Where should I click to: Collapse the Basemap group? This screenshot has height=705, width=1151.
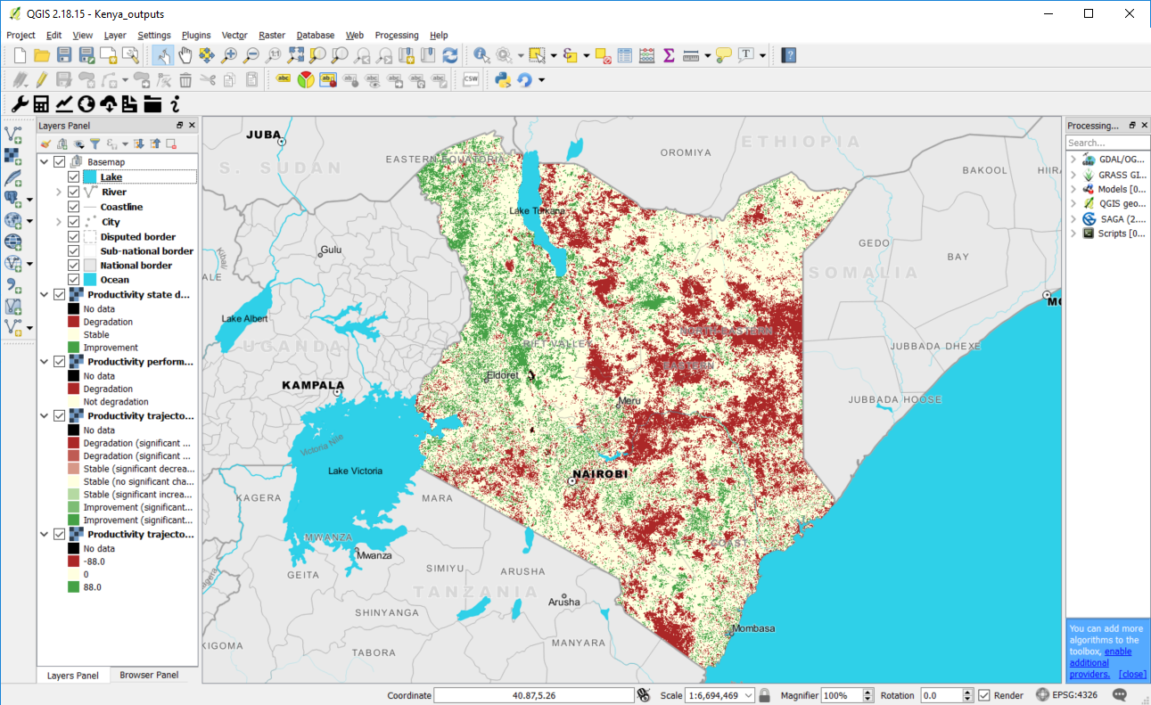[x=45, y=162]
